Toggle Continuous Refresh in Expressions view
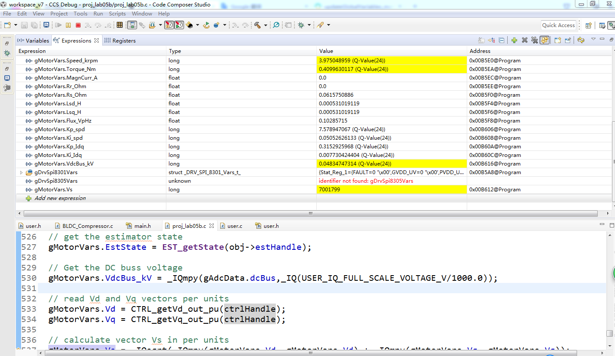 click(x=544, y=40)
